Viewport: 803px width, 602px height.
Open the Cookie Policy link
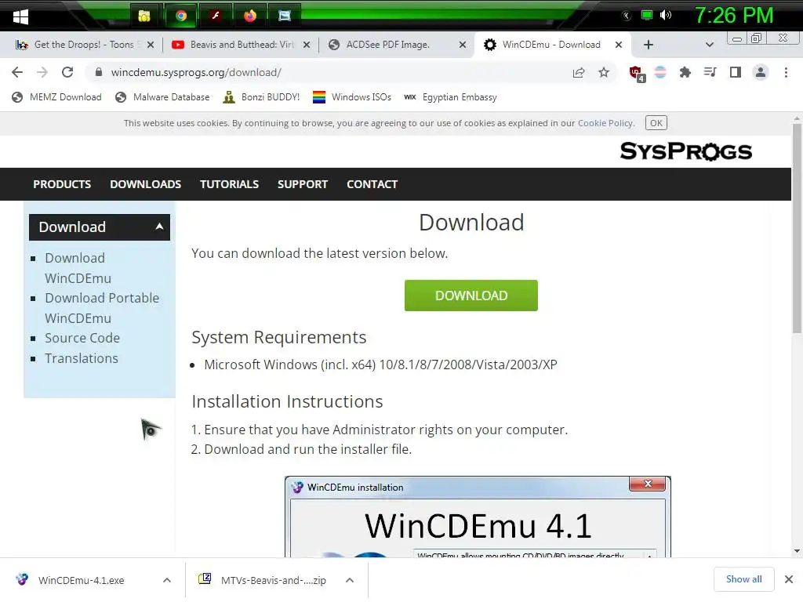click(605, 123)
